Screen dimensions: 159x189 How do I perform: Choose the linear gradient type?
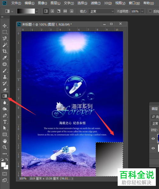pyautogui.click(x=46, y=11)
